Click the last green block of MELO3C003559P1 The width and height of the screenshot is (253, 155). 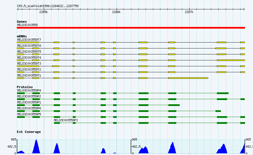point(174,105)
